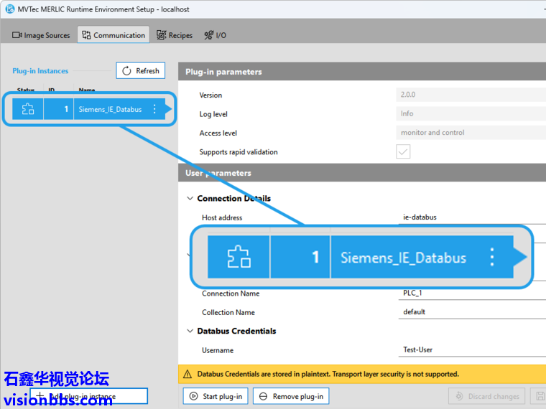Click the Recipes tab icon

[x=161, y=35]
